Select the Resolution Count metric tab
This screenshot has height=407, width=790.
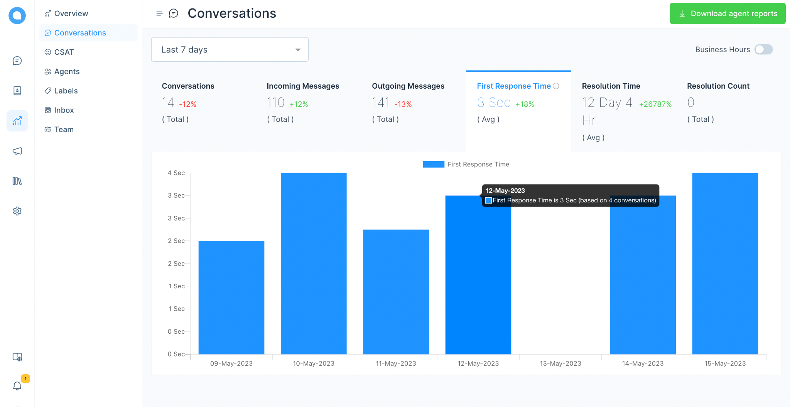click(729, 111)
